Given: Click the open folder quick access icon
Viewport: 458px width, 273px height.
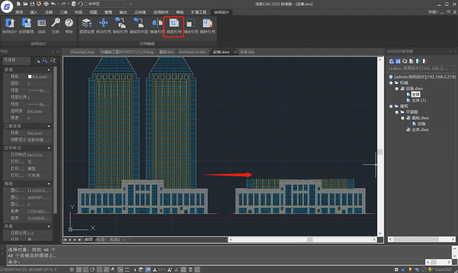Looking at the screenshot, I should (x=25, y=4).
